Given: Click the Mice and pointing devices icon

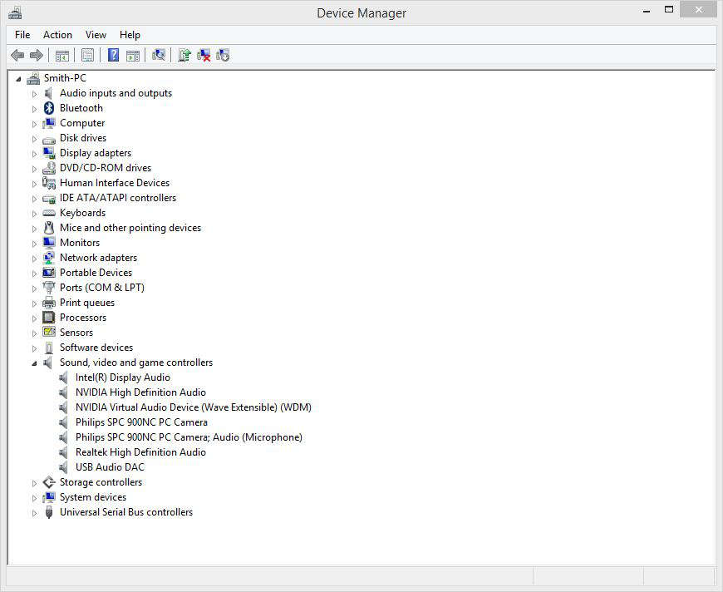Looking at the screenshot, I should click(49, 228).
